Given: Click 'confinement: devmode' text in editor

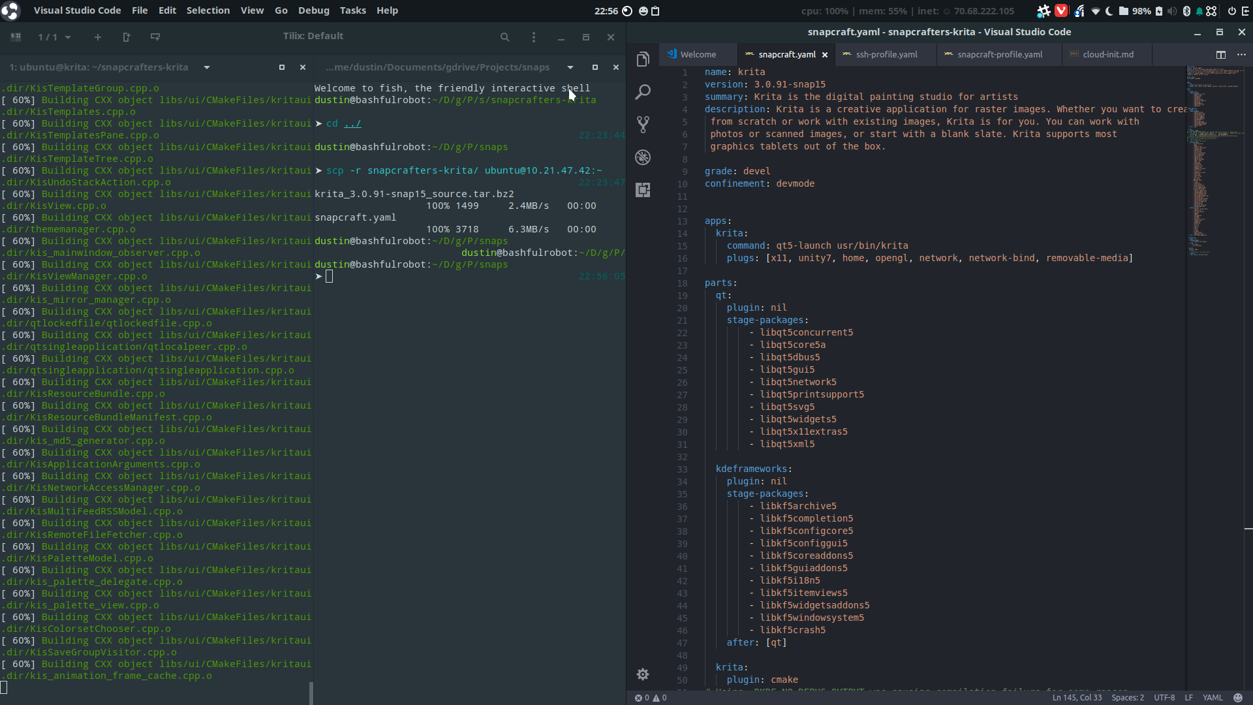Looking at the screenshot, I should coord(760,183).
